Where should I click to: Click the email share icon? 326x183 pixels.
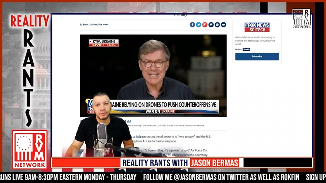click(223, 25)
